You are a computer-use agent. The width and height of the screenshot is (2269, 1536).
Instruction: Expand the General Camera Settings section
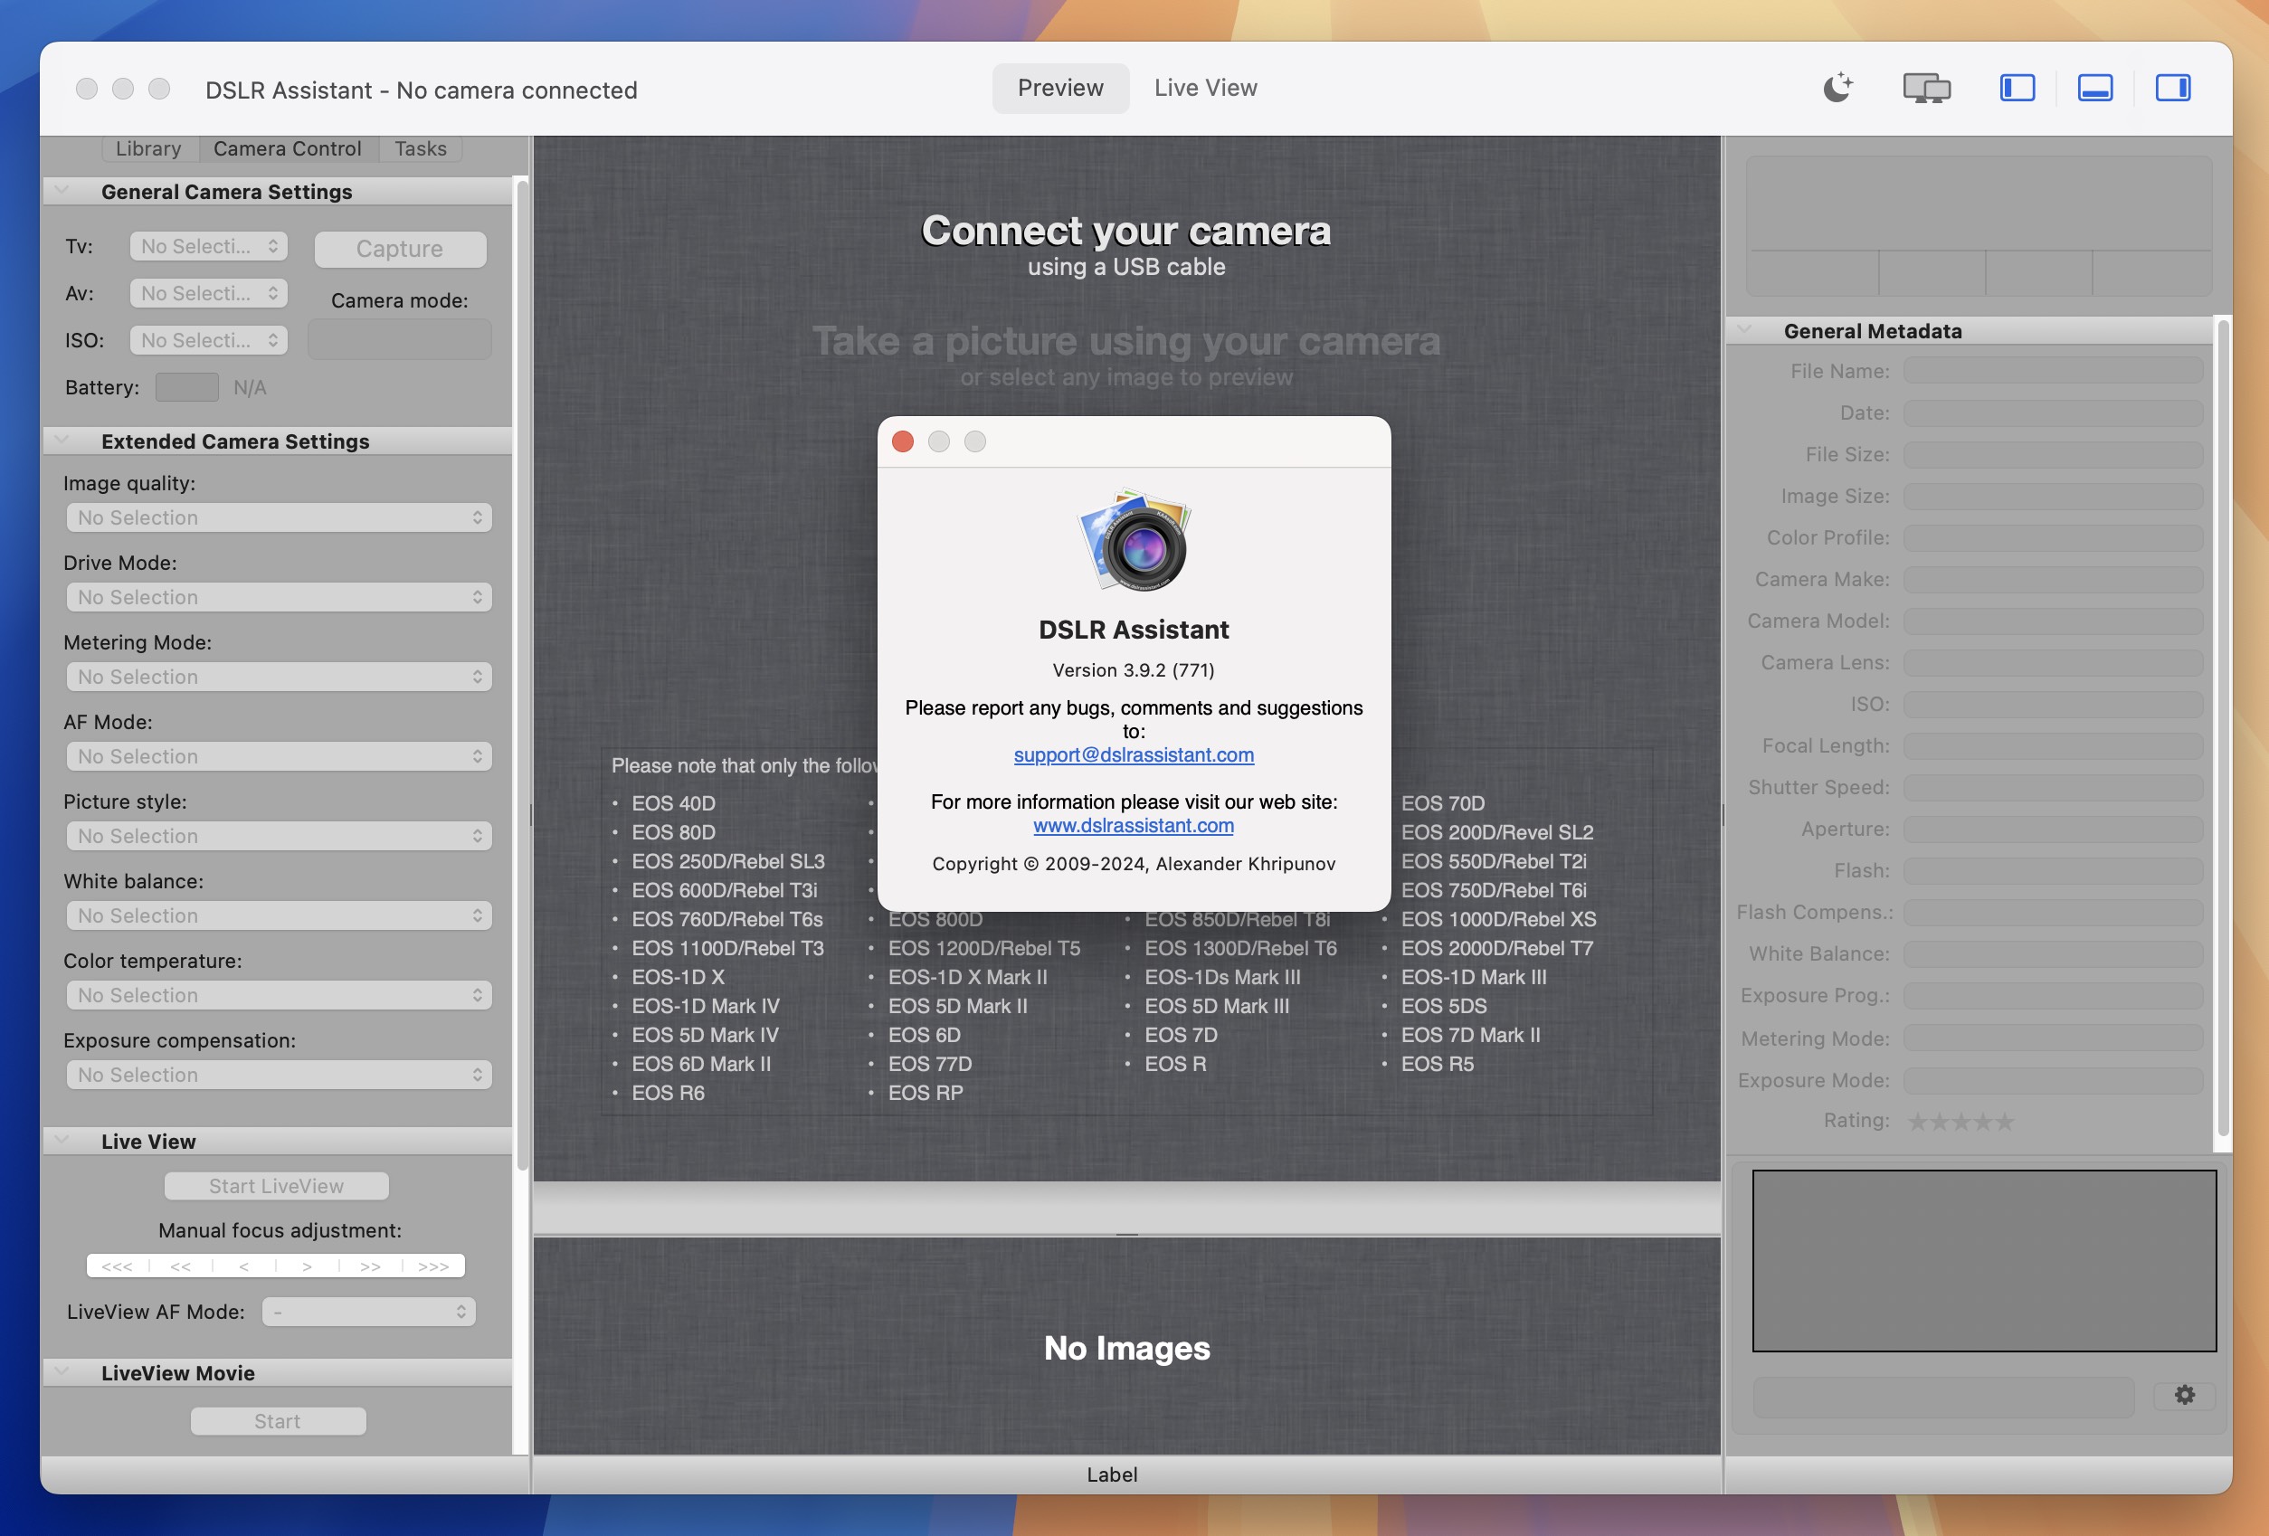[60, 192]
